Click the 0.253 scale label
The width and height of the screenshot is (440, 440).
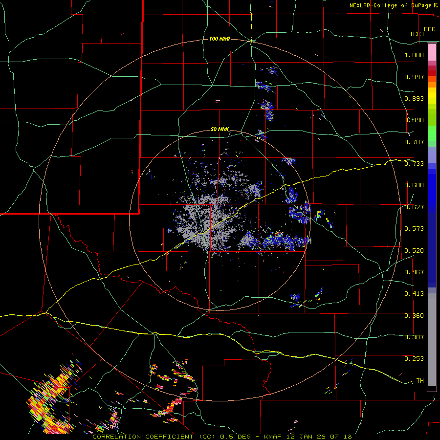[414, 359]
